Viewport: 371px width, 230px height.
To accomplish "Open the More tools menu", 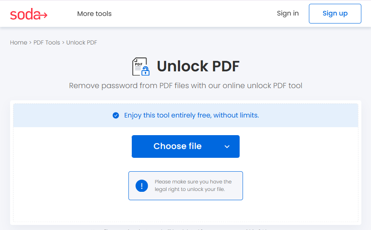I will 94,14.
